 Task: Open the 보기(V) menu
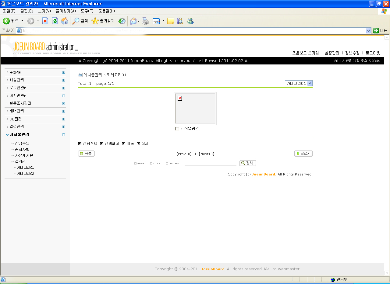44,11
